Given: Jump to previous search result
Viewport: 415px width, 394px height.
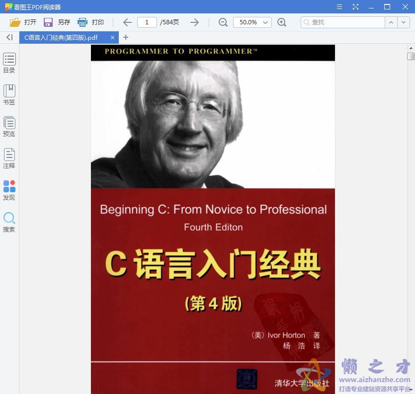Looking at the screenshot, I should pos(391,22).
